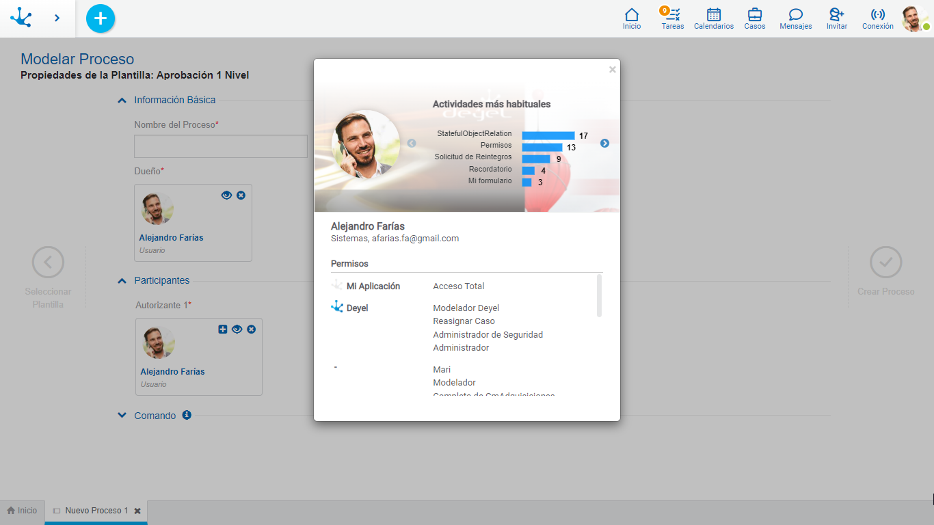
Task: Toggle eye icon on Autorizante 1 card
Action: tap(237, 329)
